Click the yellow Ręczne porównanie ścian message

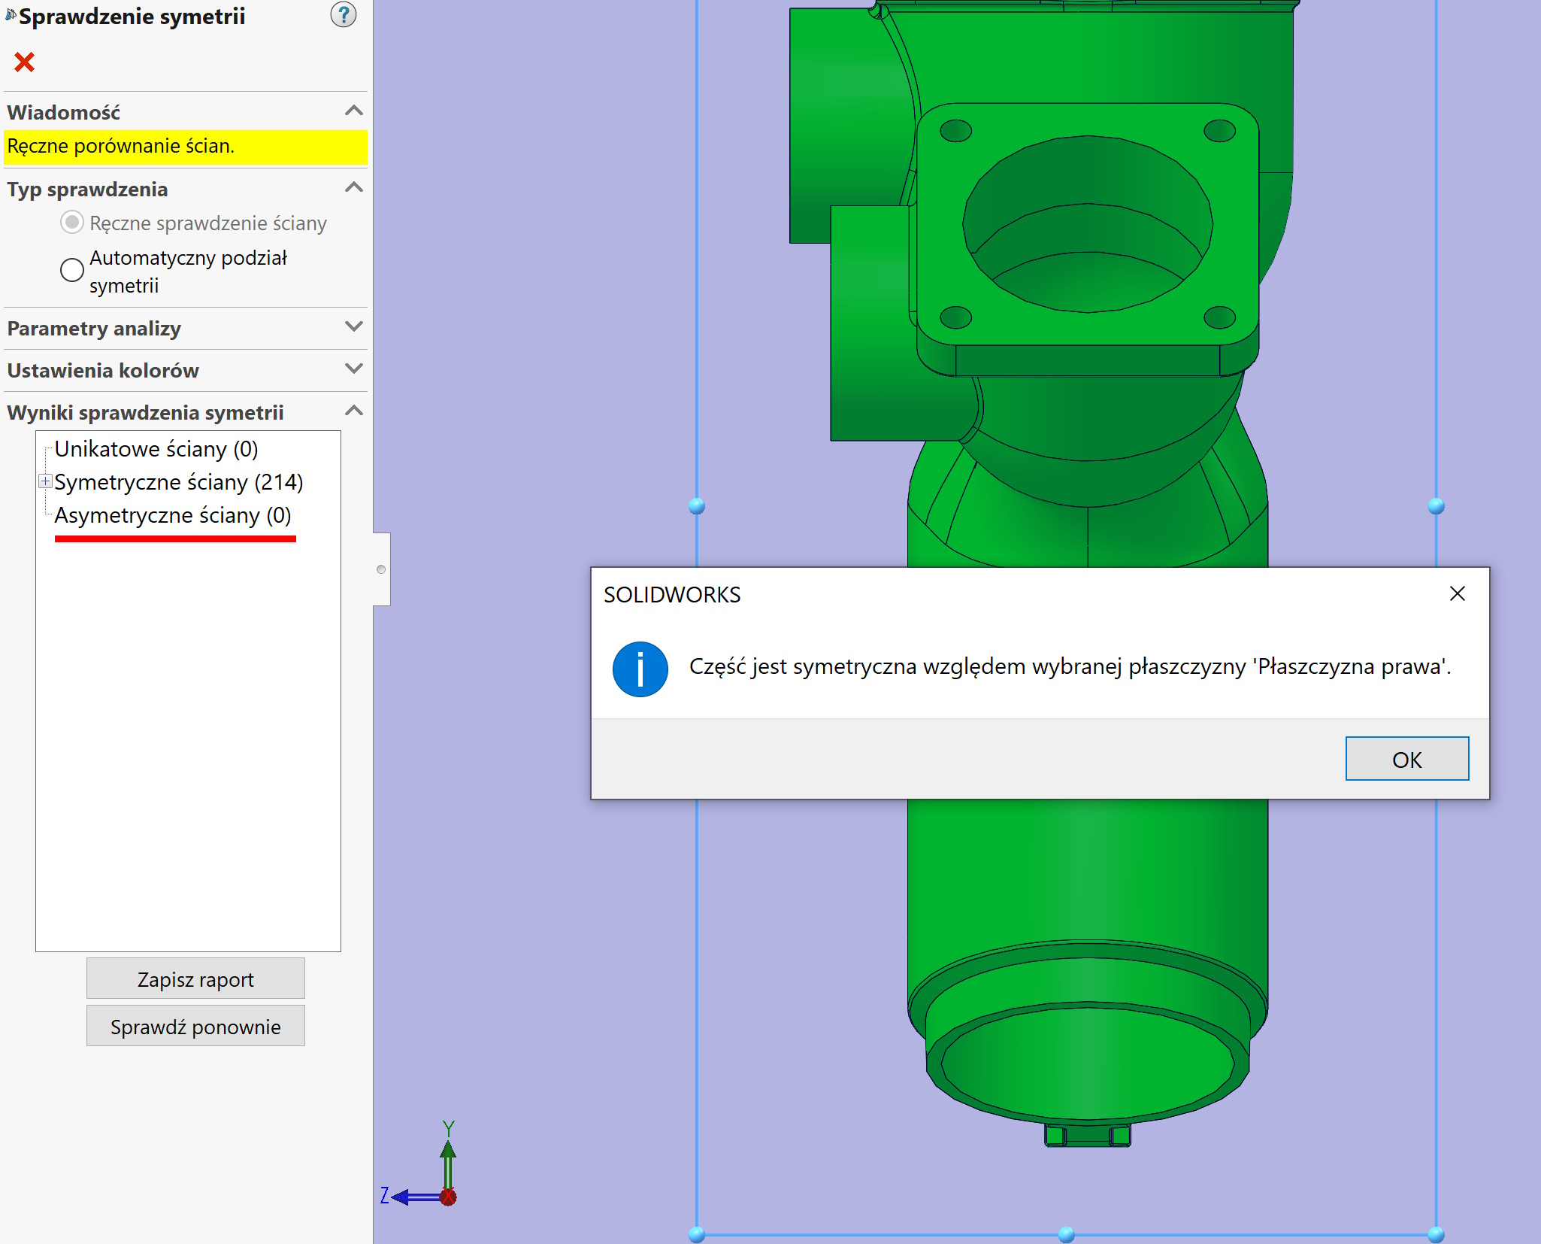186,147
